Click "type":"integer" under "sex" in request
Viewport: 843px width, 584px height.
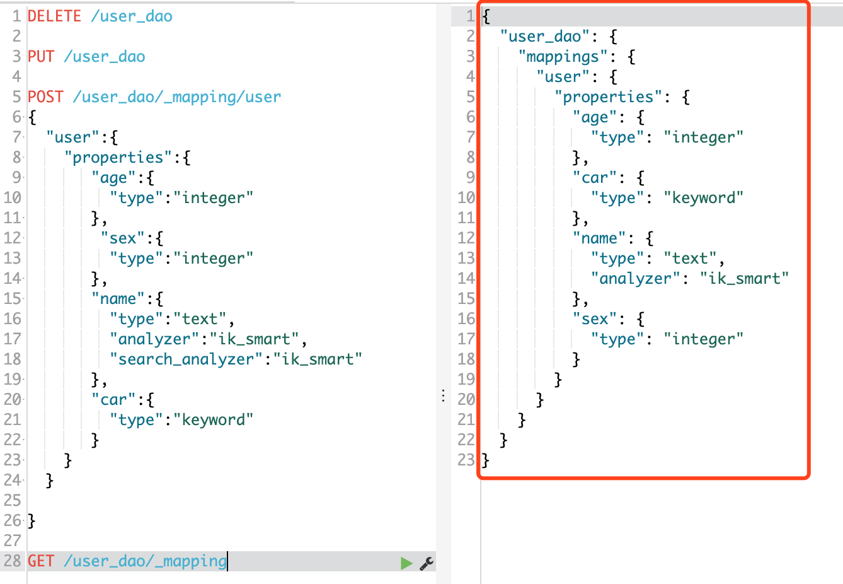click(x=181, y=259)
